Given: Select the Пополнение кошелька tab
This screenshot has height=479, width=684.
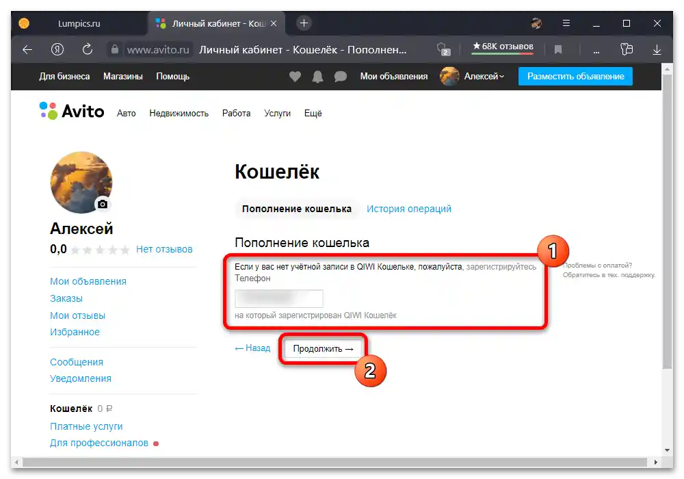Looking at the screenshot, I should pyautogui.click(x=297, y=209).
